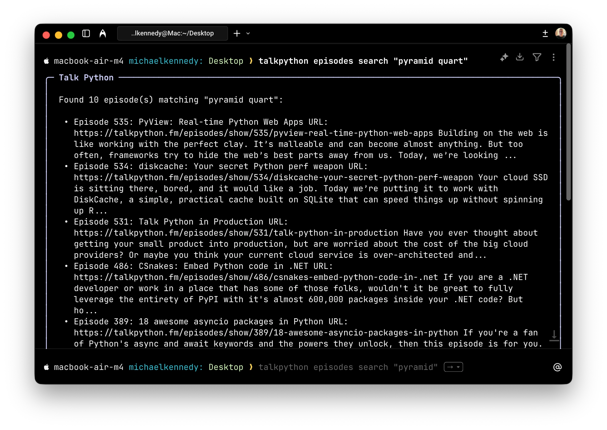Image resolution: width=607 pixels, height=430 pixels.
Task: Click 'Desktop' in the bottom prompt
Action: tap(226, 367)
